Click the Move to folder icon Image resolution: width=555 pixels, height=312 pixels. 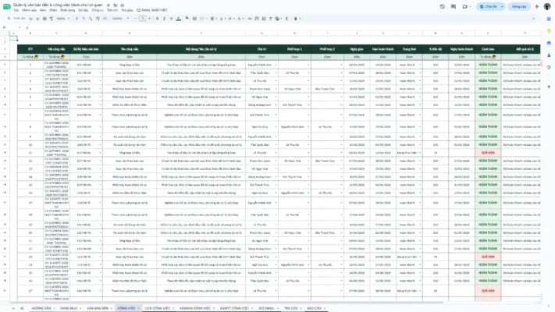116,5
